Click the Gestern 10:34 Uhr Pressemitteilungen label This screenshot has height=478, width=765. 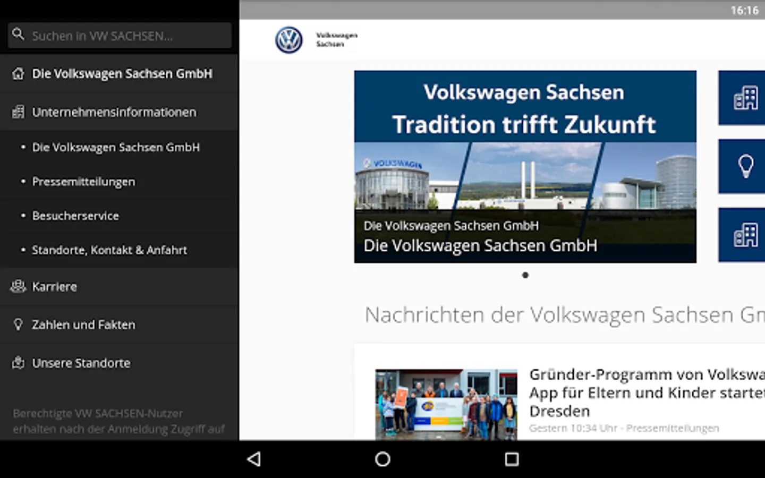624,428
